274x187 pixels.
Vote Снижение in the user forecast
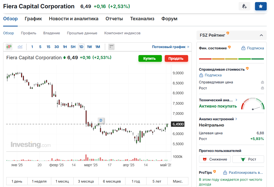[x=215, y=159]
